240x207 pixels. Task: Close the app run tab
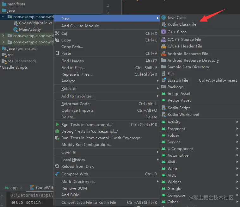(x=21, y=188)
